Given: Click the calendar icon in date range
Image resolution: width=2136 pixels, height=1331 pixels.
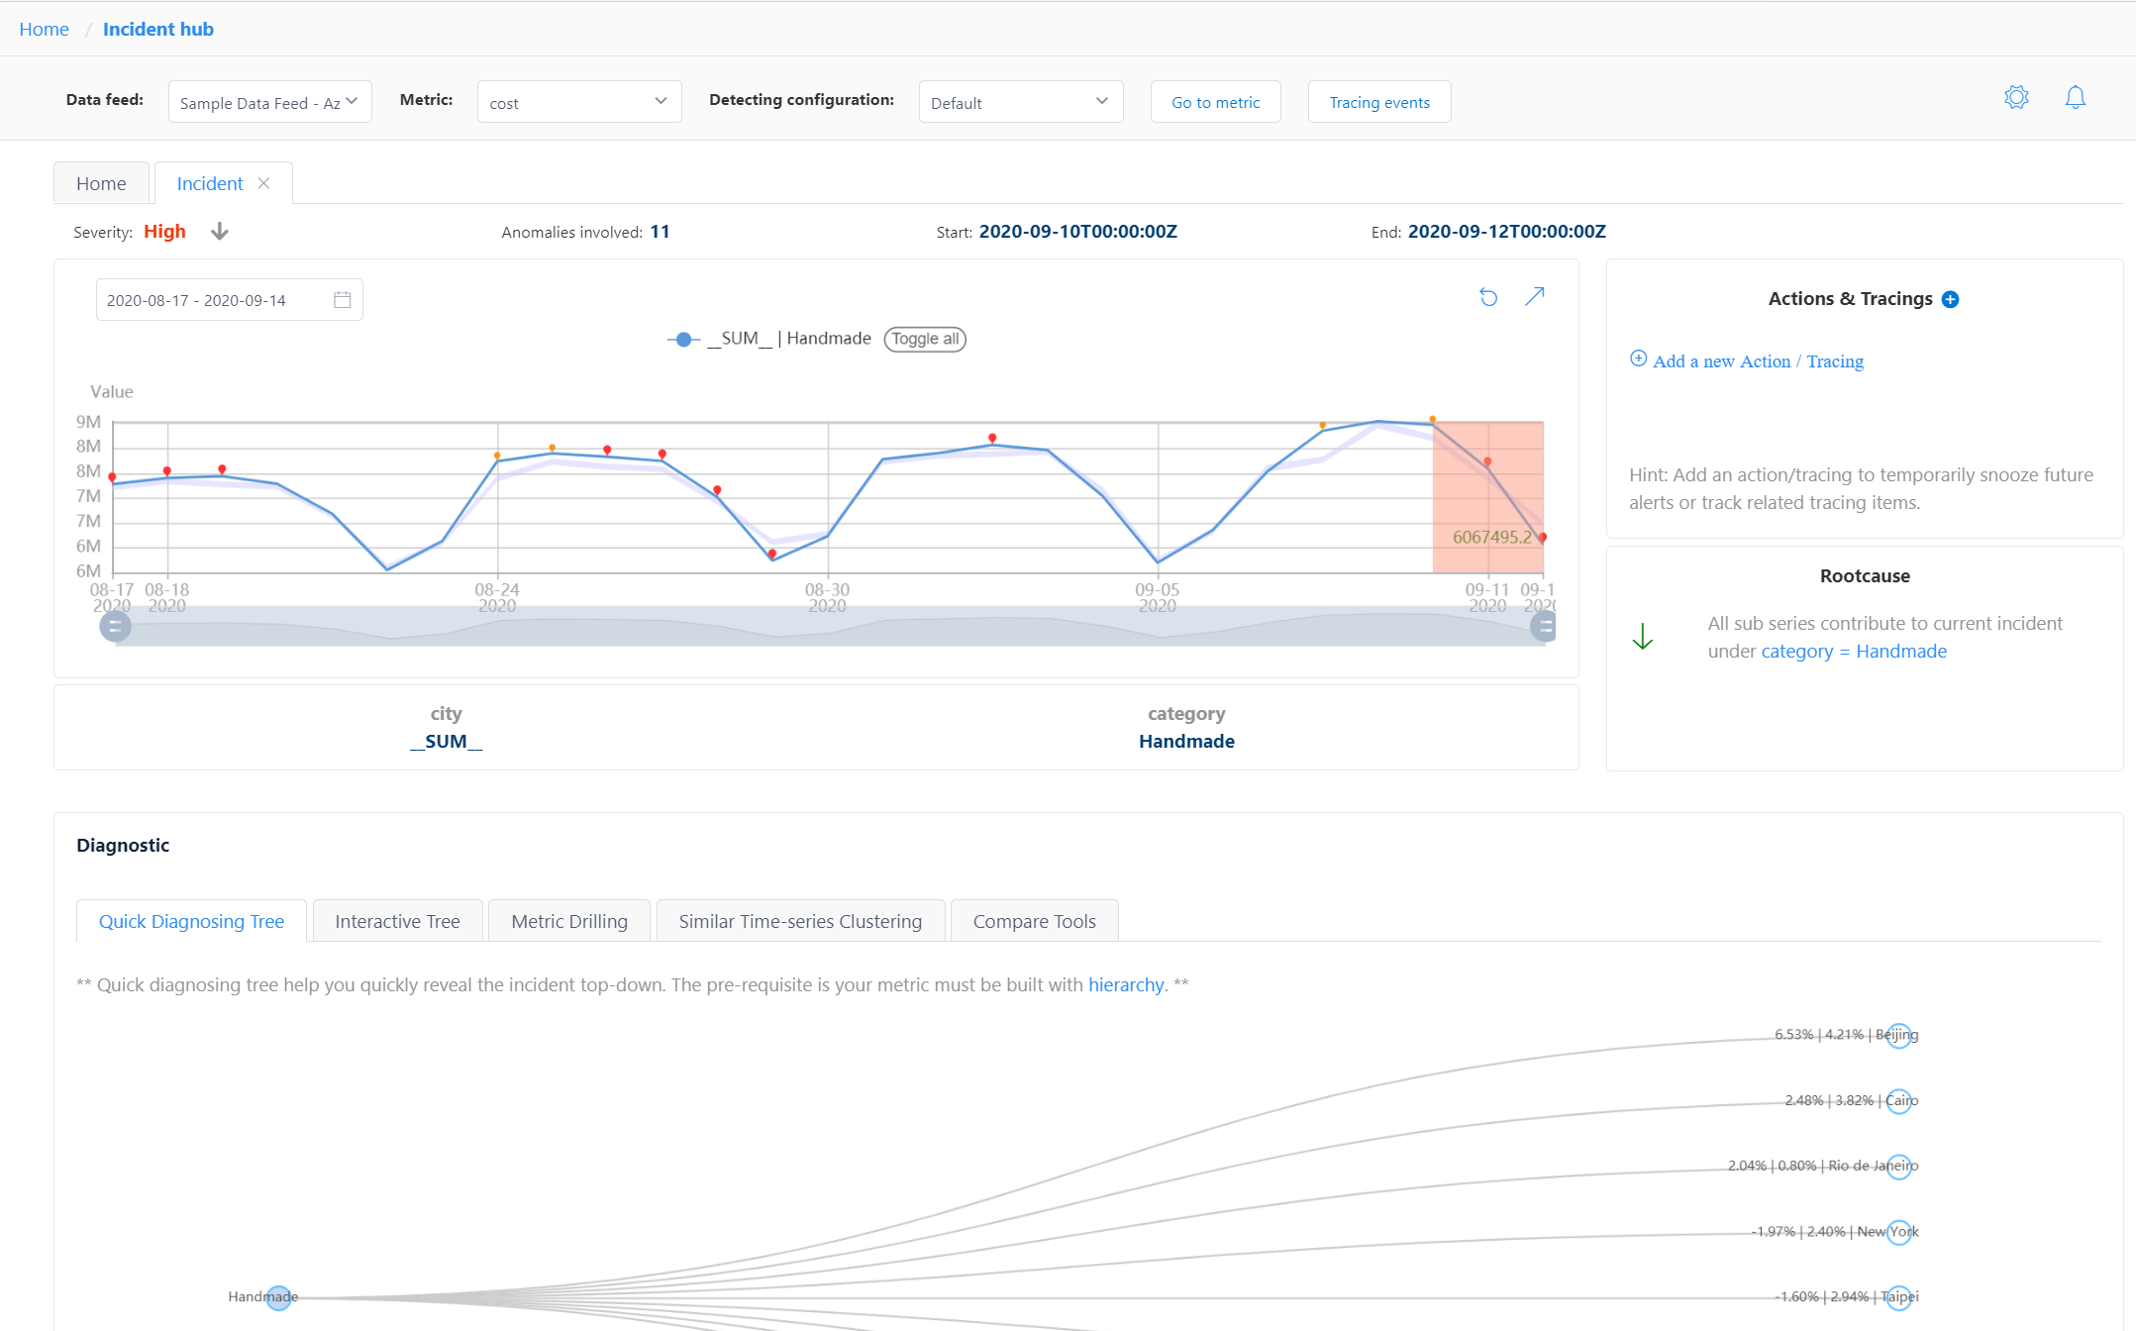Looking at the screenshot, I should tap(343, 300).
